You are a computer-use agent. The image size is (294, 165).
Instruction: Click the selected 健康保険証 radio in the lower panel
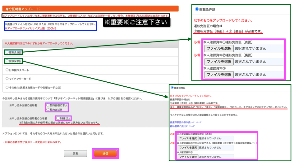click(x=172, y=87)
